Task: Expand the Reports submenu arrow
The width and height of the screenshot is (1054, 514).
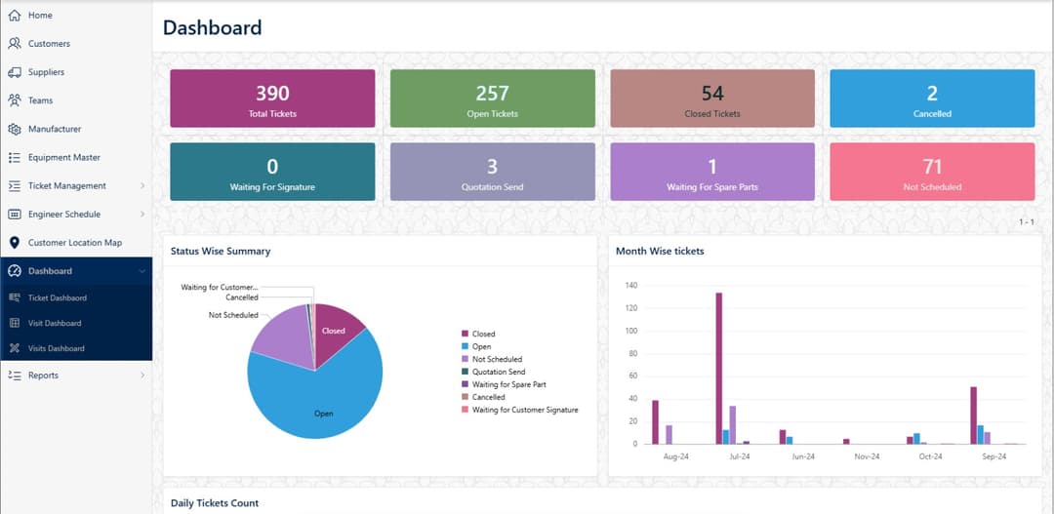Action: pyautogui.click(x=142, y=376)
